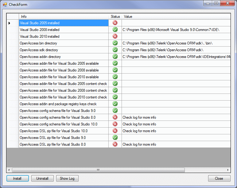
Task: Click 'Check log for more info' for config schema 8.0
Action: click(176, 117)
